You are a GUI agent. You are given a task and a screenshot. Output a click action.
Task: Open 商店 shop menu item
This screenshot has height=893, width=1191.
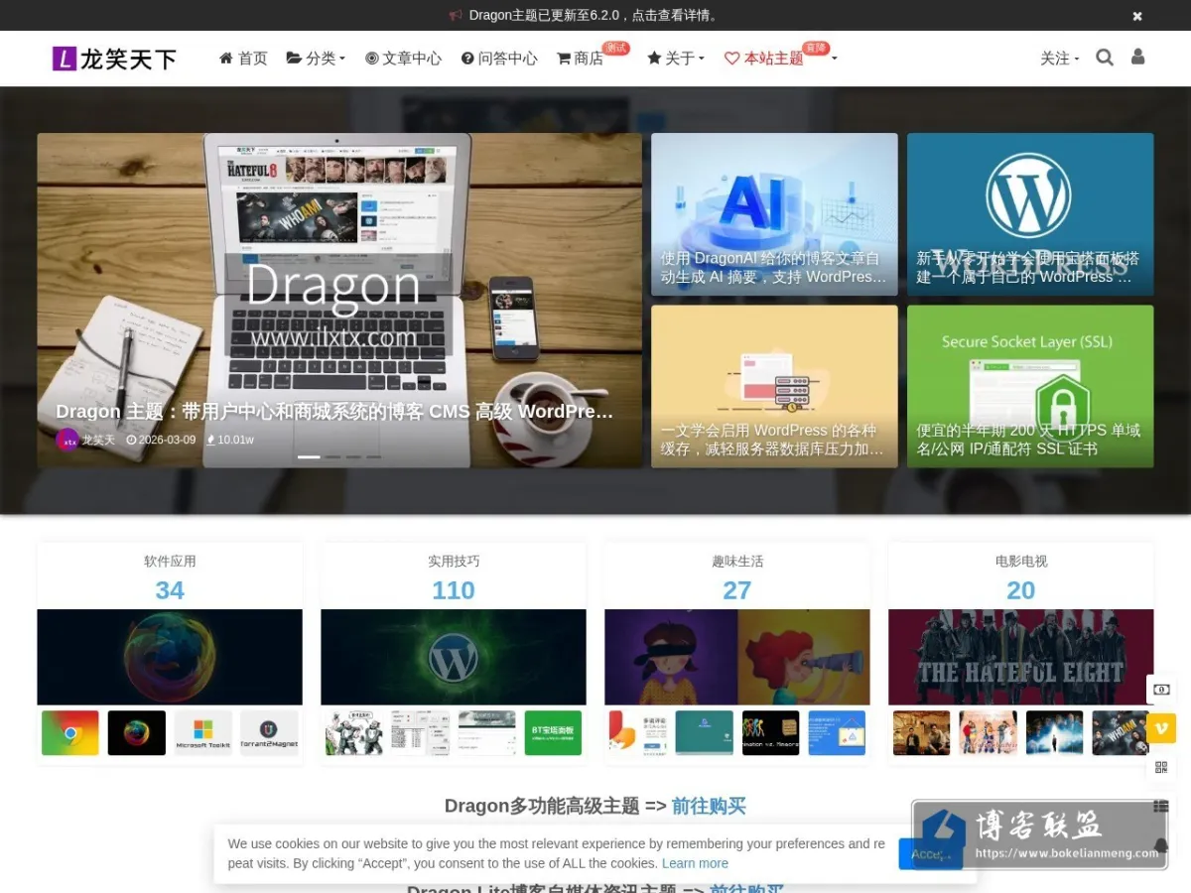point(581,59)
